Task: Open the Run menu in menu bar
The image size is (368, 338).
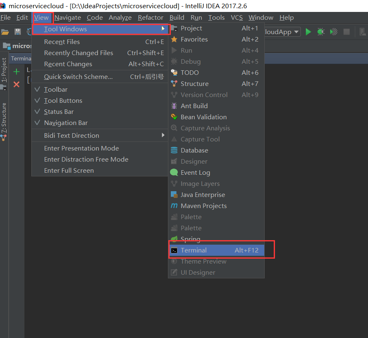Action: coord(196,18)
